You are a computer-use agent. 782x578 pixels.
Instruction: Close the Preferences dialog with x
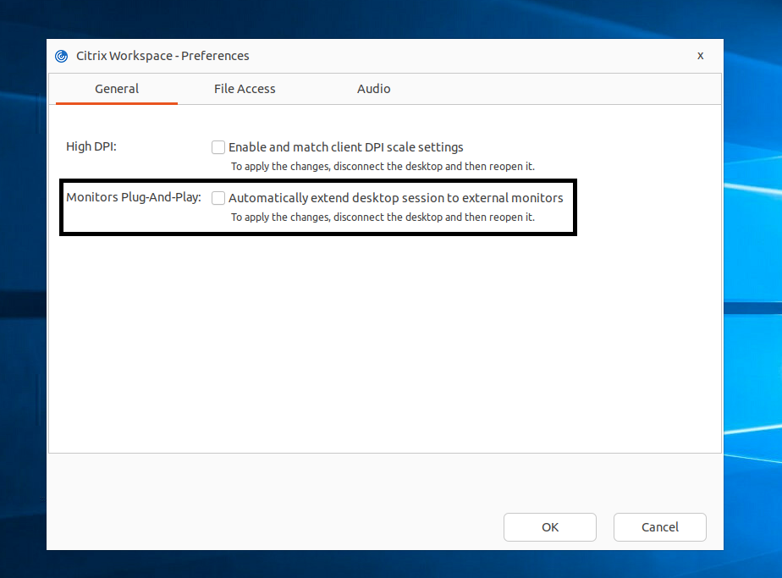coord(700,56)
